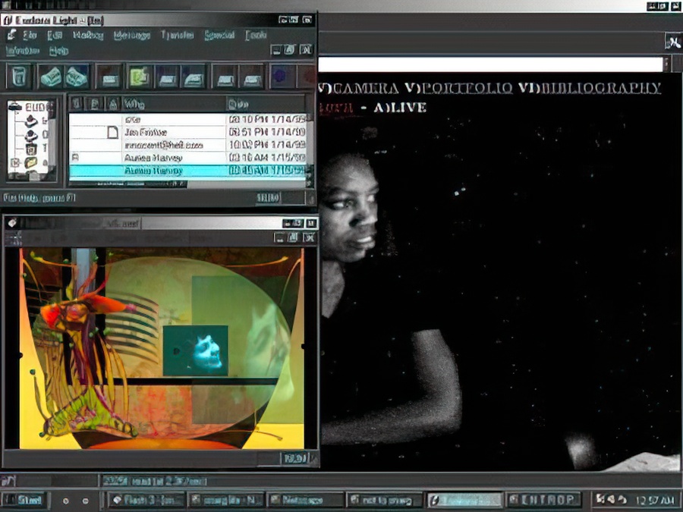Switch to the Flash 3 taskbar button
Image resolution: width=683 pixels, height=512 pixels.
(146, 500)
